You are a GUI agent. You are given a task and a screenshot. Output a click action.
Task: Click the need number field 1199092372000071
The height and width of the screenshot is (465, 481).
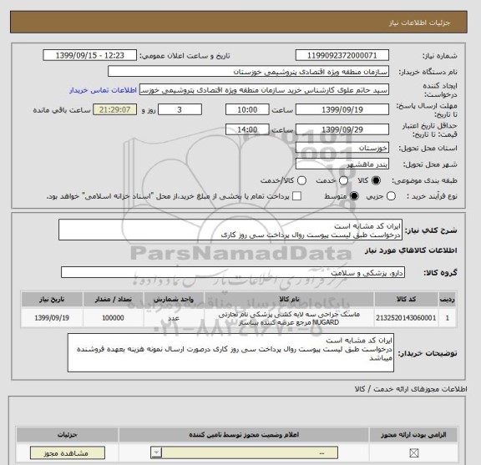tap(342, 56)
